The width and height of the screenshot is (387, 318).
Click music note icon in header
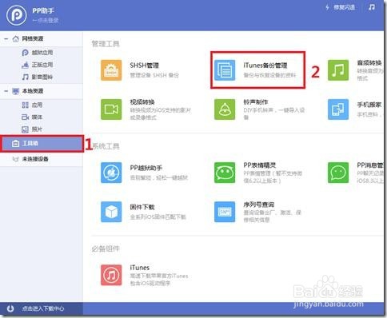372,7
